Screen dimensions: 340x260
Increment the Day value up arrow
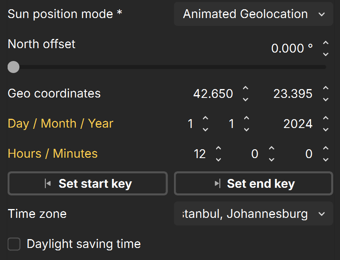205,118
